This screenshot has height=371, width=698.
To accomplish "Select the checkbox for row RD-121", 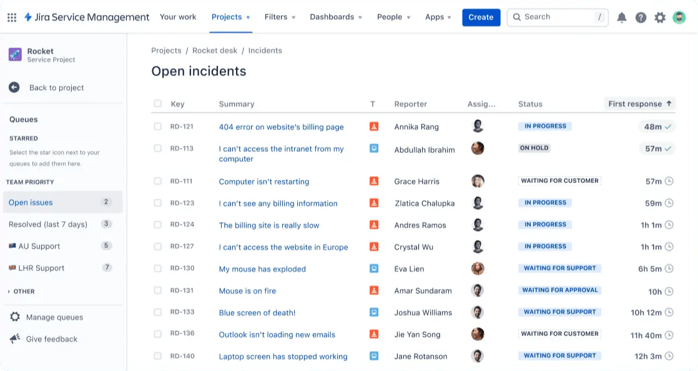I will 157,127.
